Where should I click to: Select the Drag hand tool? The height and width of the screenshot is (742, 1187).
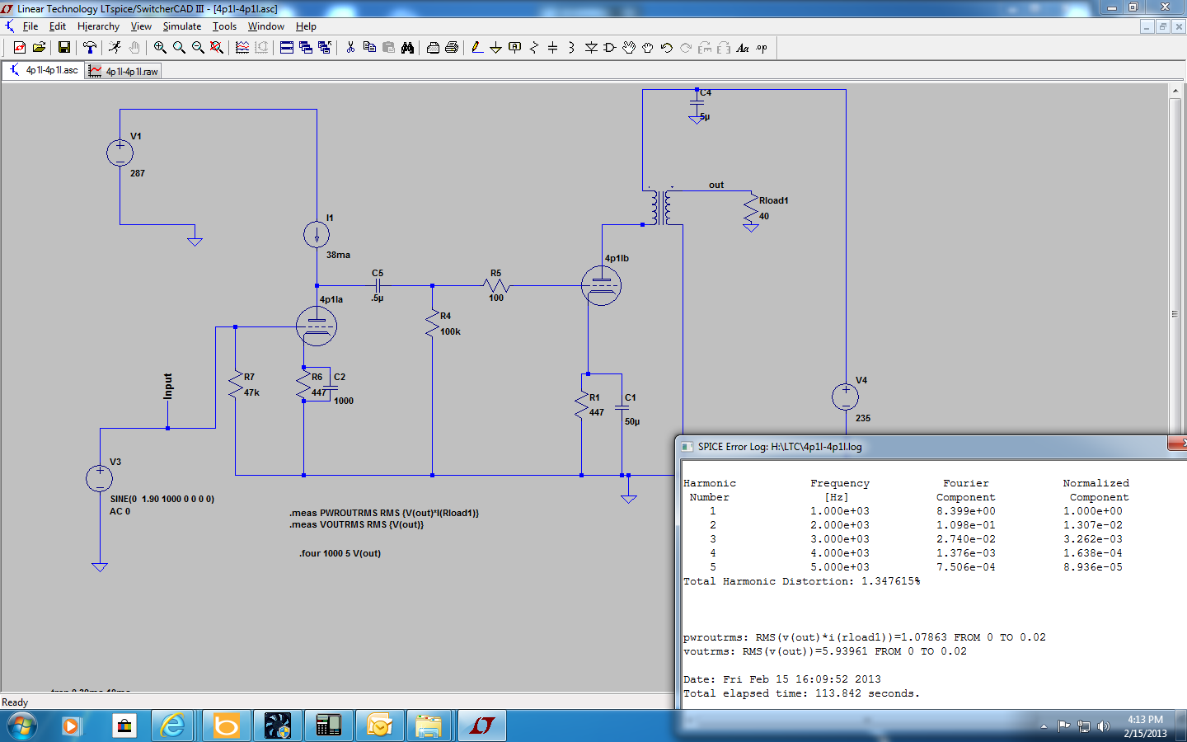click(648, 48)
